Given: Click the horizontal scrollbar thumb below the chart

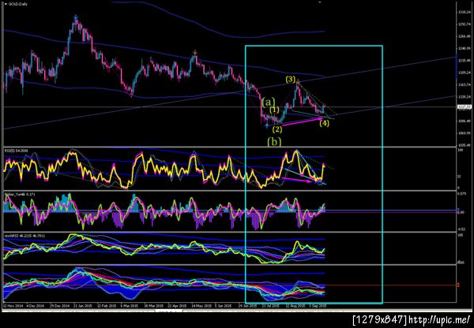Looking at the screenshot, I should (169, 310).
